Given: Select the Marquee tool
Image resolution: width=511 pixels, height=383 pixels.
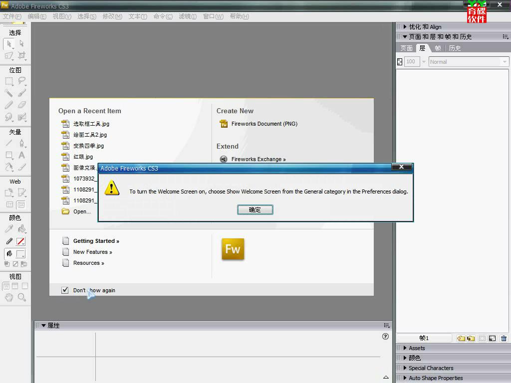Looking at the screenshot, I should (x=9, y=81).
